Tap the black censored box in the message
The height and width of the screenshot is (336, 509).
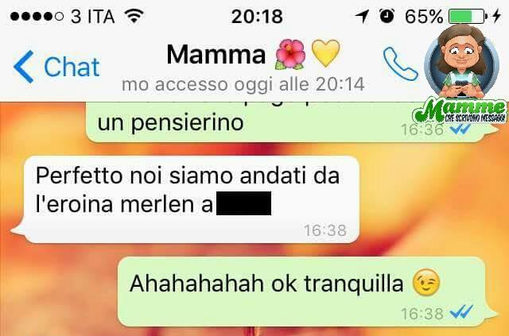coord(243,203)
